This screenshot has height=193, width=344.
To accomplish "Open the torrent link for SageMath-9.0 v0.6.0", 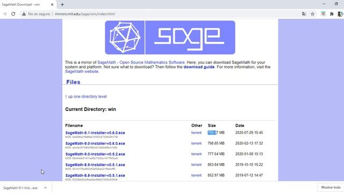I will (x=196, y=143).
